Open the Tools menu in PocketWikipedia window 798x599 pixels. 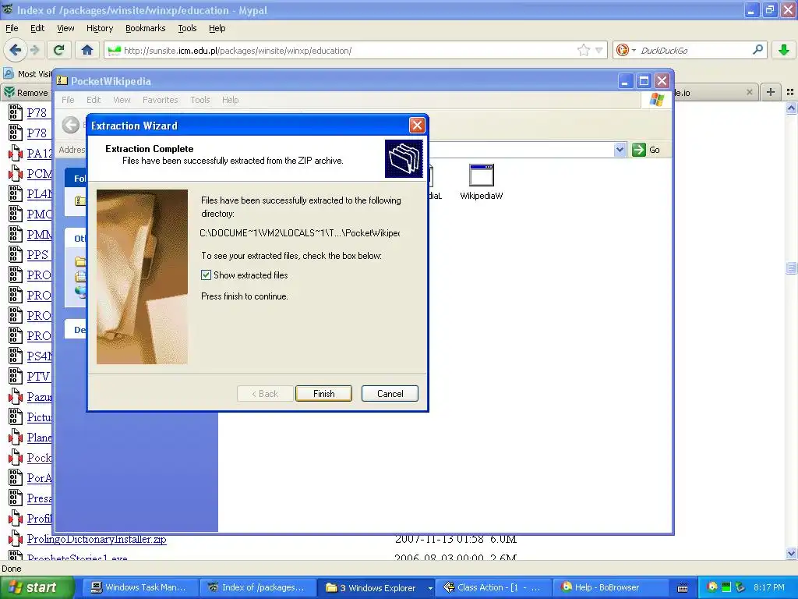click(x=200, y=100)
